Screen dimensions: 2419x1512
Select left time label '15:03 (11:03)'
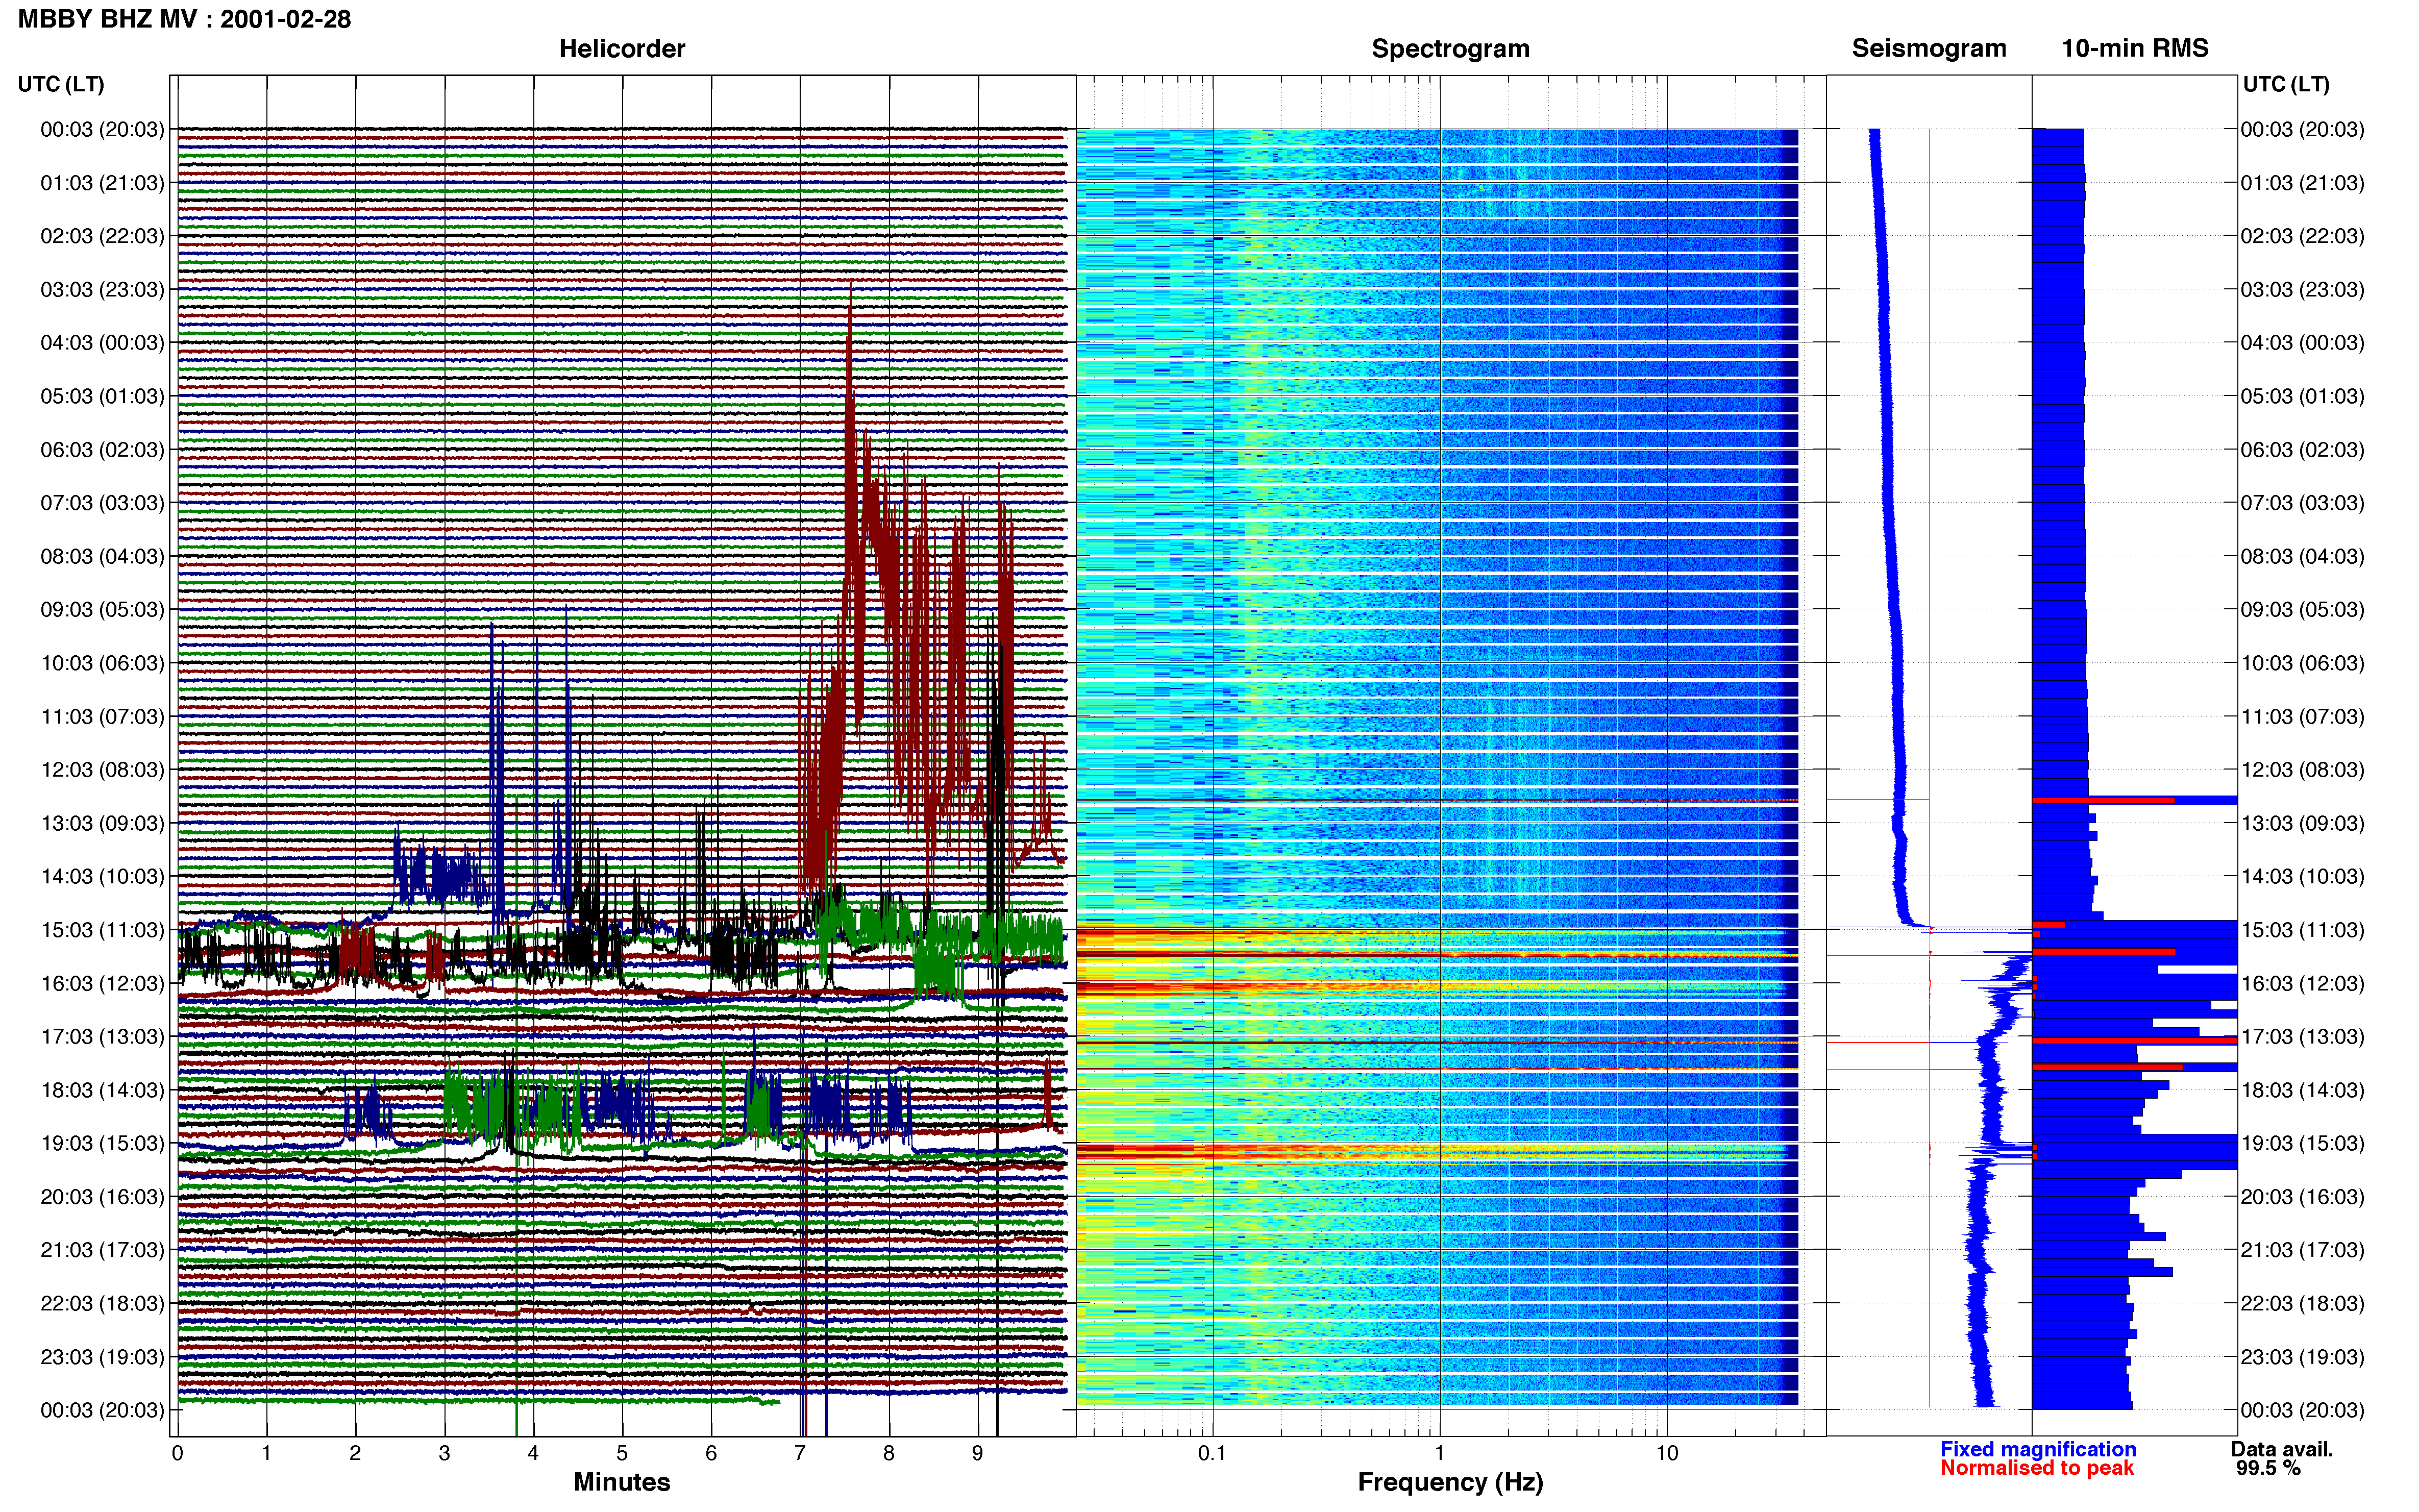102,930
